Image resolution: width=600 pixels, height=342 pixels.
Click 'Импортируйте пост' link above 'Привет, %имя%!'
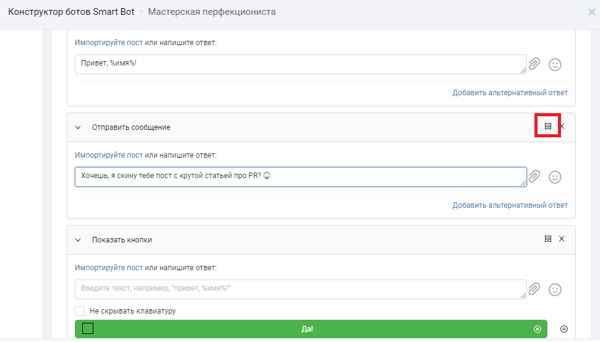click(x=108, y=43)
